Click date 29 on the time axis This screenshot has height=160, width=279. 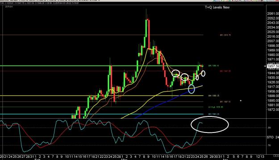[x=212, y=156]
